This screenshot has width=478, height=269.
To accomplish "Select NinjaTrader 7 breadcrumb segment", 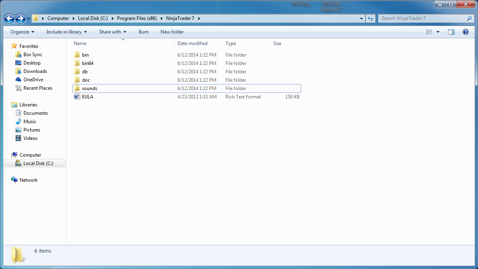I will (x=180, y=18).
